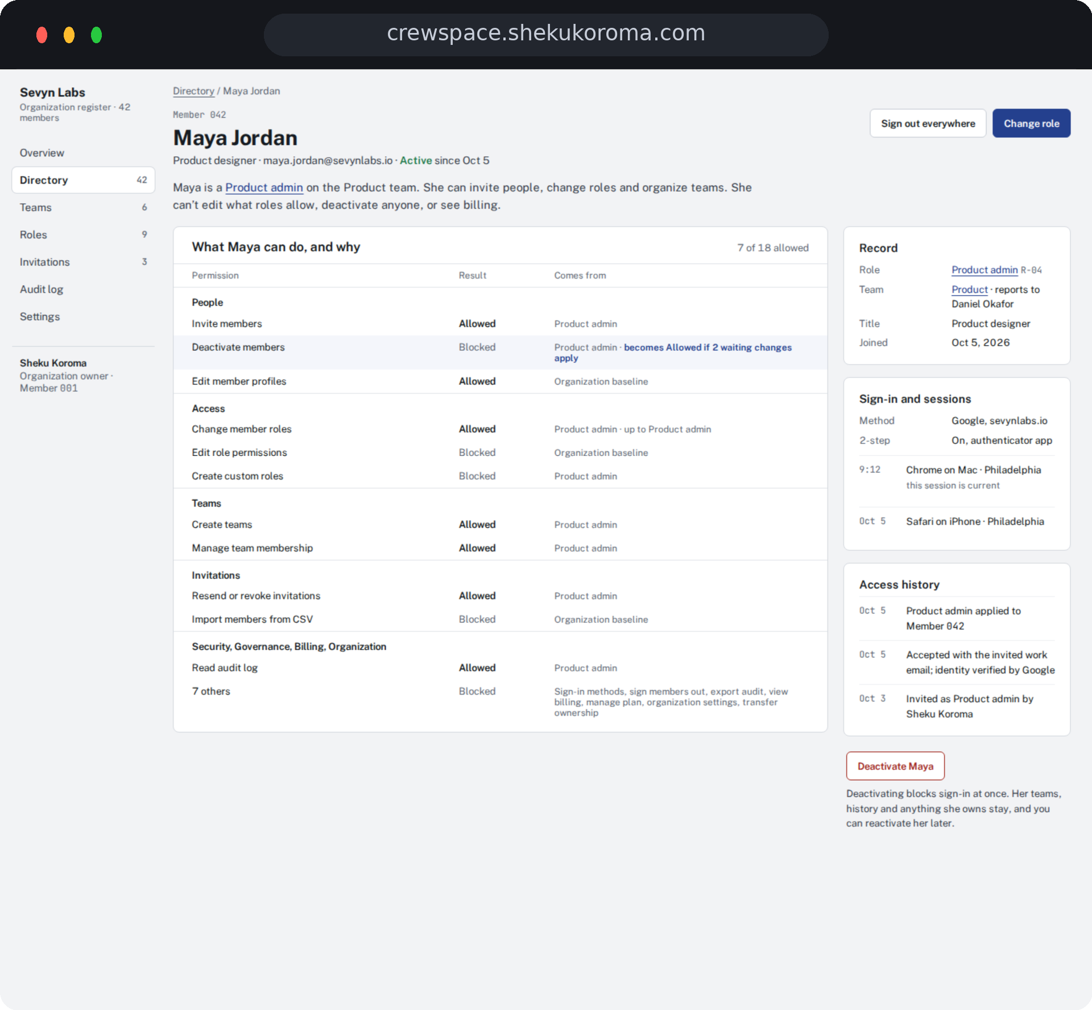Open Settings in sidebar
The image size is (1092, 1010).
point(83,317)
